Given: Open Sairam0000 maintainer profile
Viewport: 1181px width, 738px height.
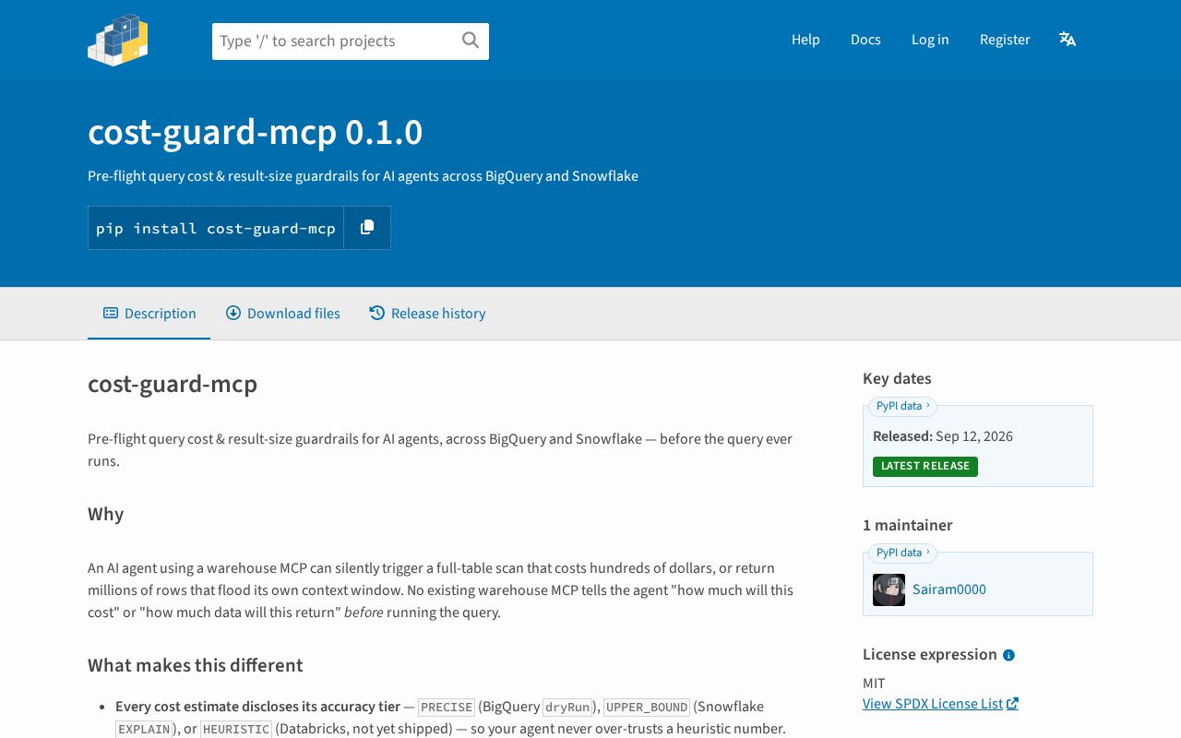Looking at the screenshot, I should (x=949, y=589).
